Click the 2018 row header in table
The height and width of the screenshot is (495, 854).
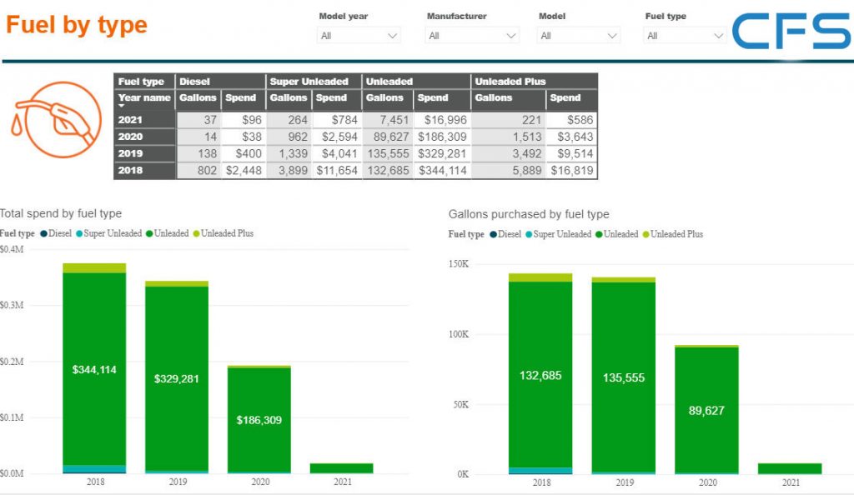point(131,170)
